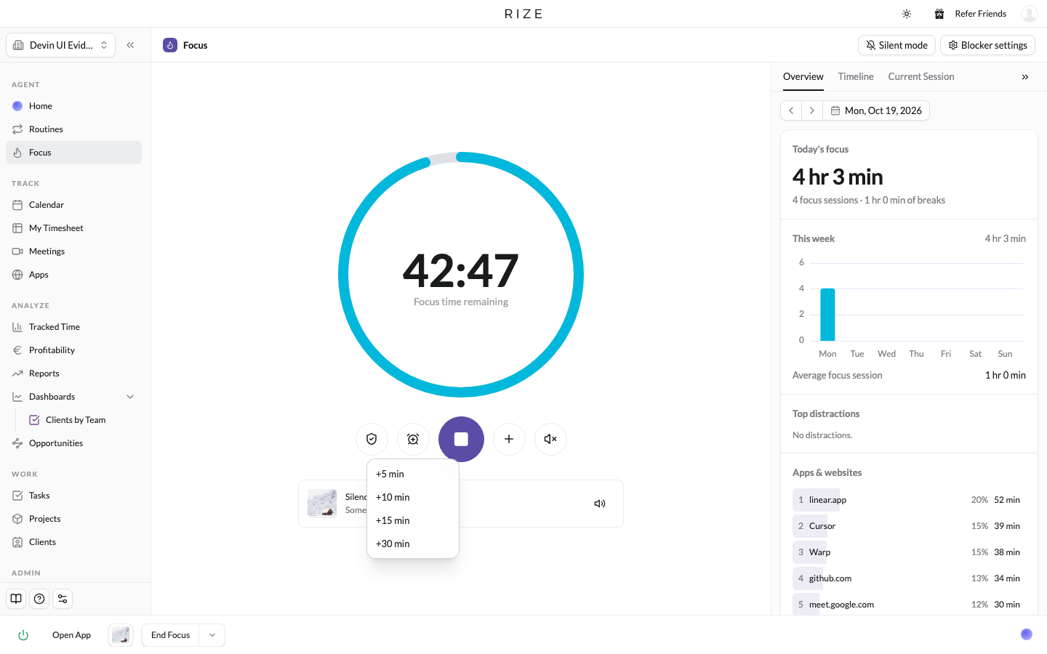The height and width of the screenshot is (654, 1047).
Task: Switch to the Current Session tab
Action: coord(921,76)
